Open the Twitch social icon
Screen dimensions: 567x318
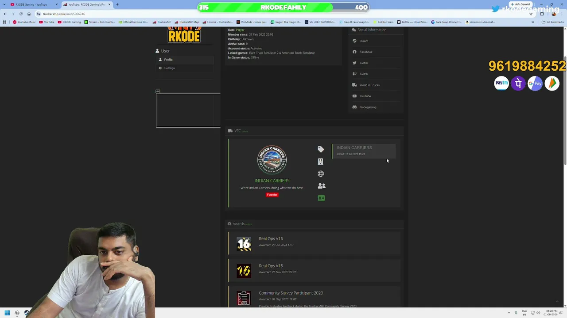pos(354,74)
